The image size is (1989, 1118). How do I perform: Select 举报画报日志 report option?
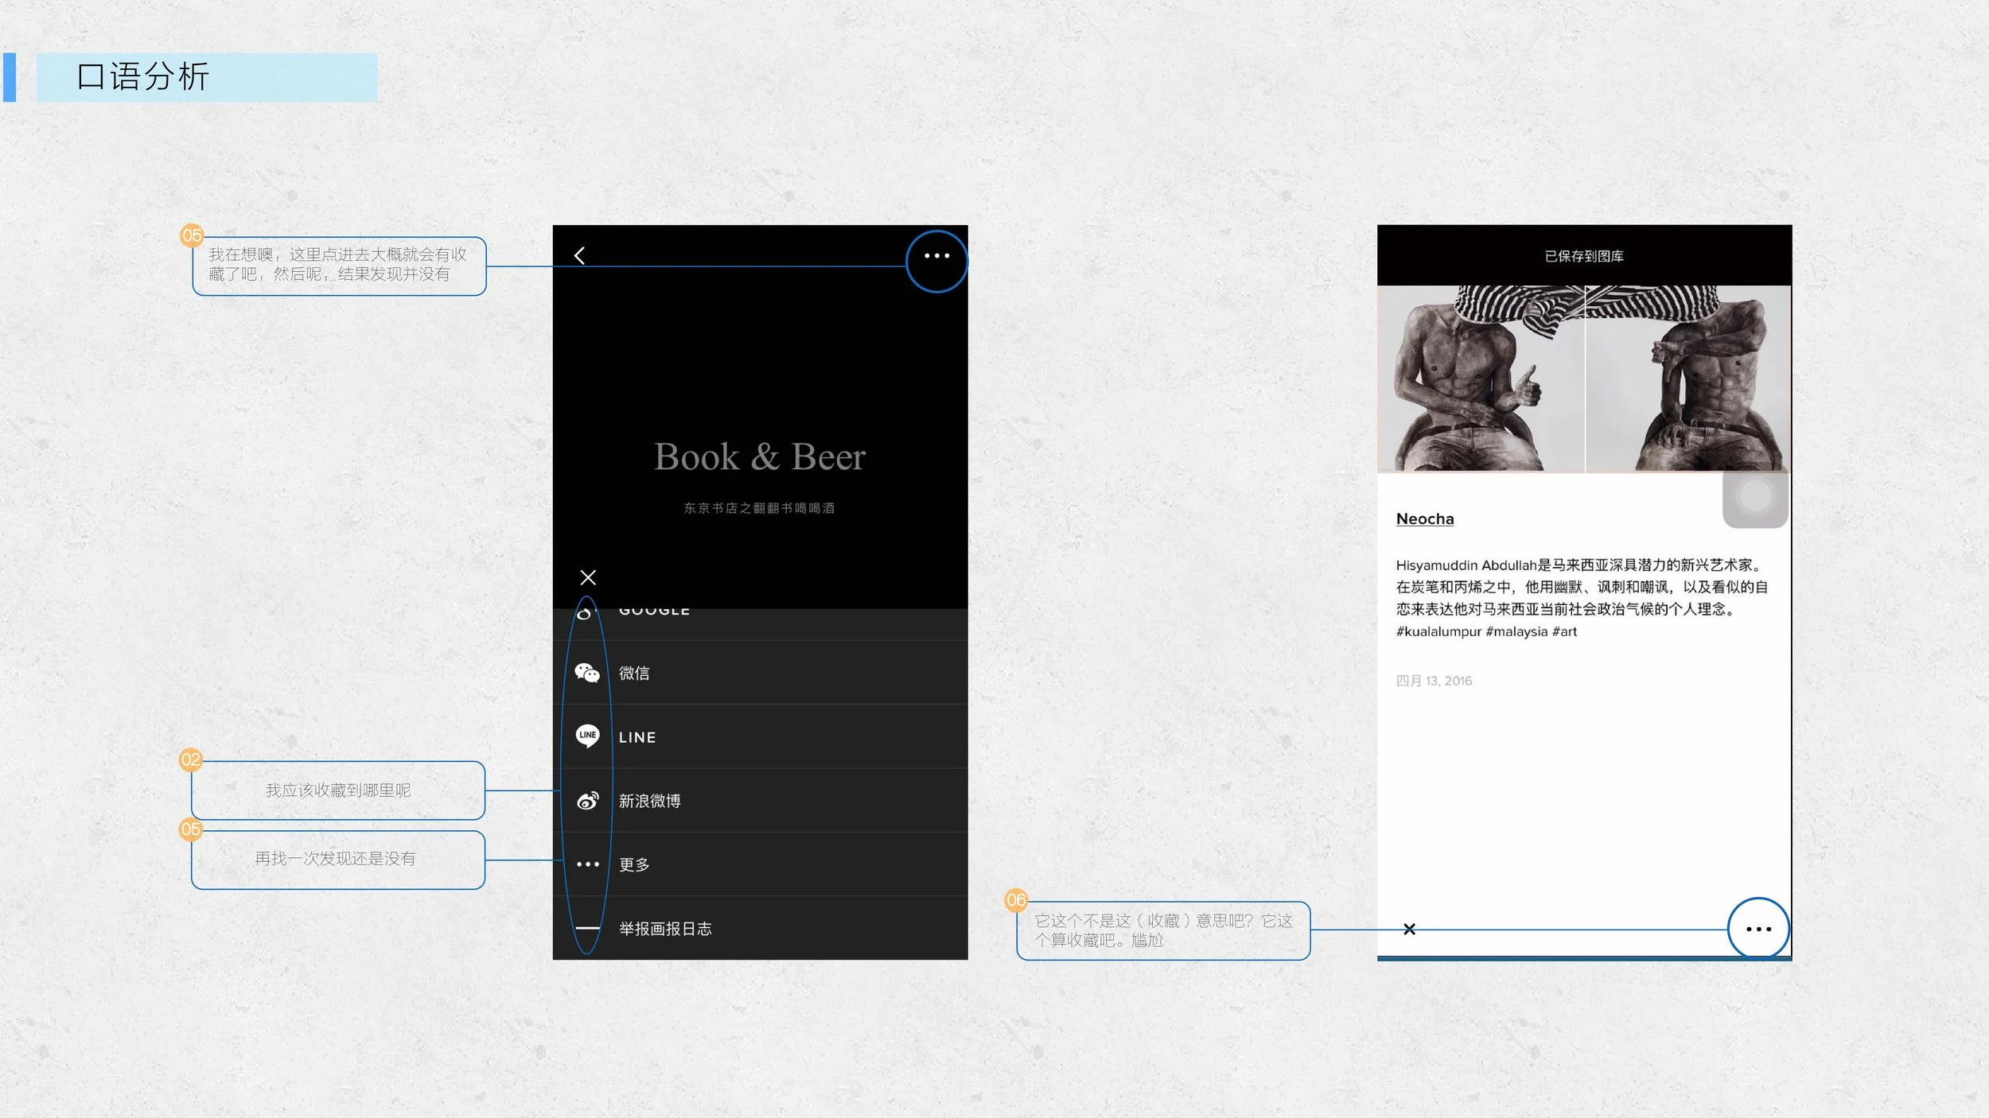(665, 929)
